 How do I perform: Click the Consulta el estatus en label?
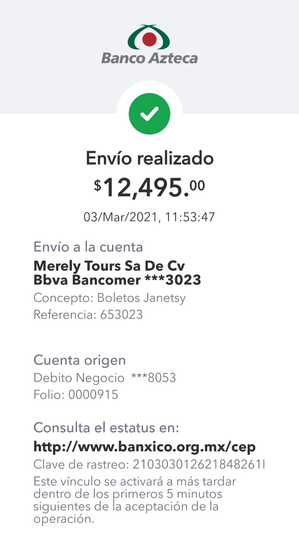click(x=106, y=428)
